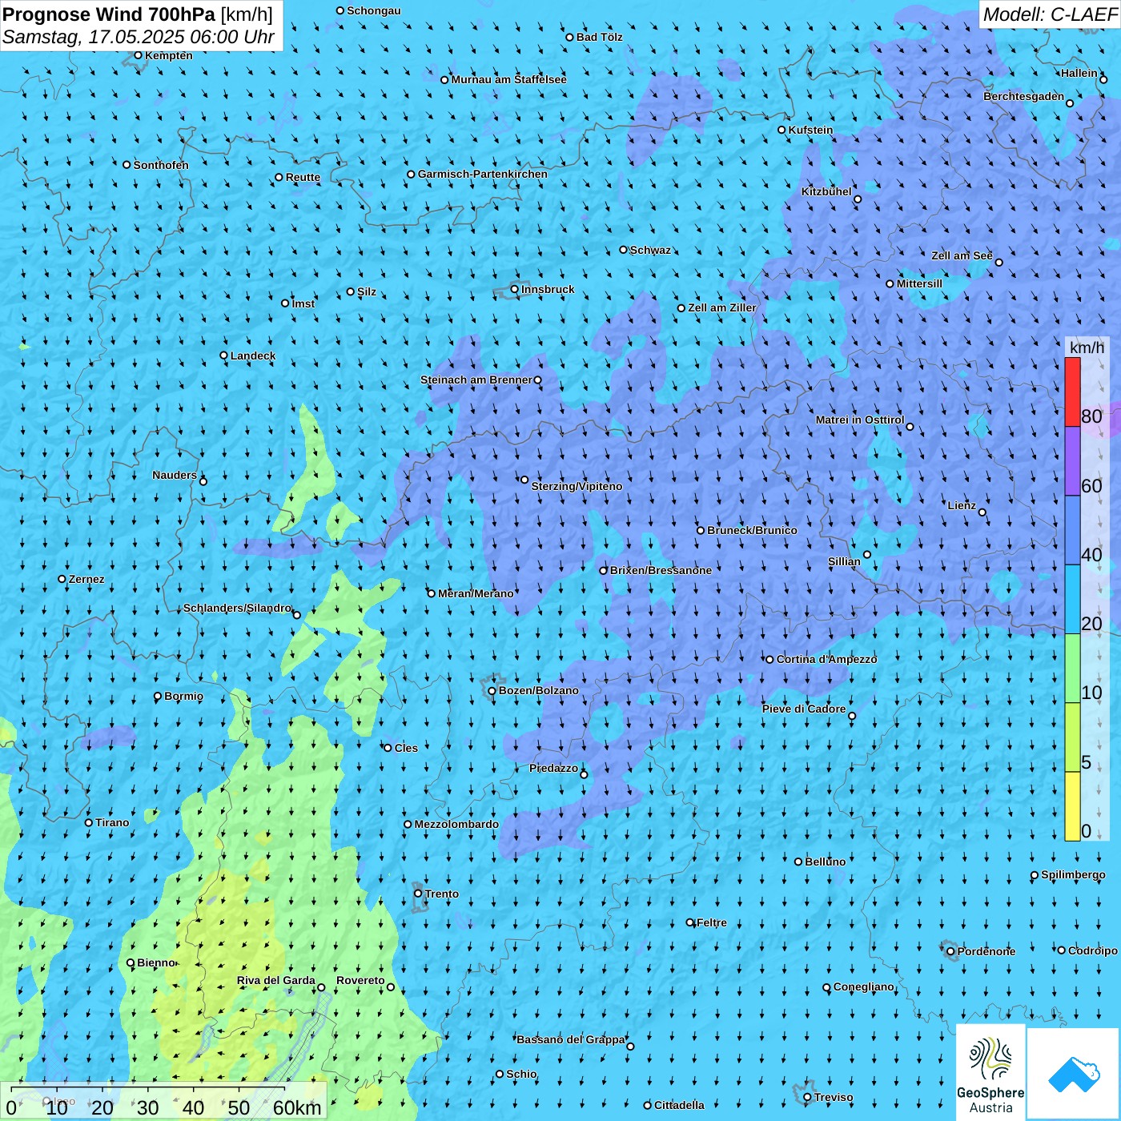
Task: Click the Riva del Garda label
Action: coord(276,980)
